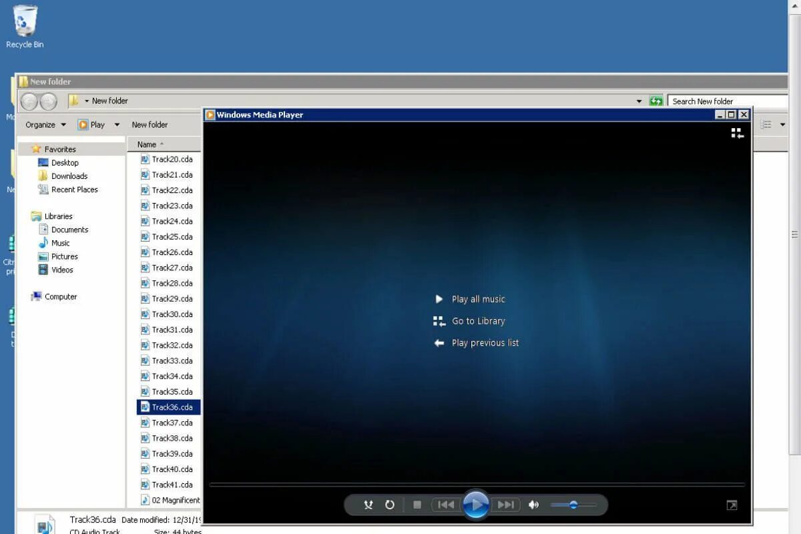Screen dimensions: 801x534
Task: Select Libraries in navigation pane
Action: click(51, 216)
